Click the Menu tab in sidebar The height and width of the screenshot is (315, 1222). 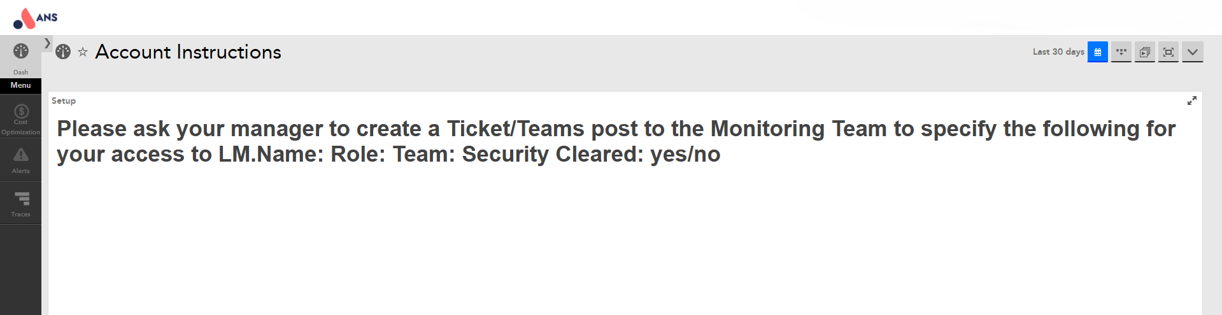click(20, 85)
